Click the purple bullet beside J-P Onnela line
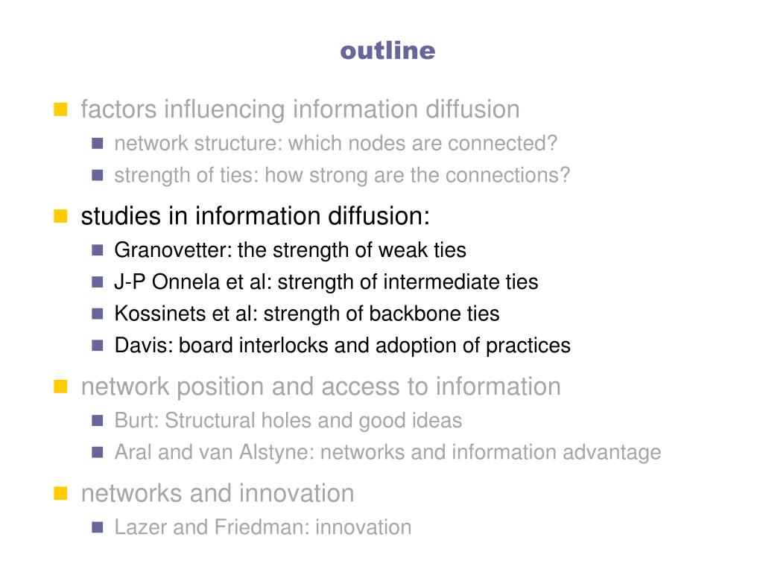 point(98,282)
